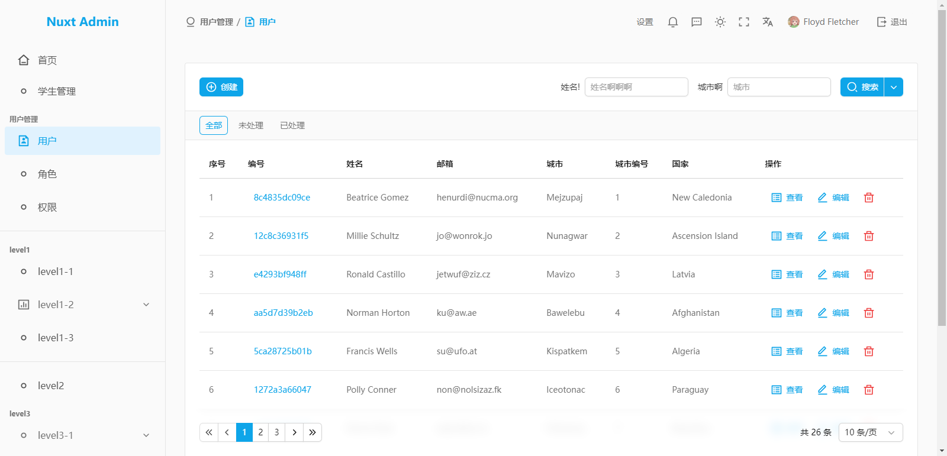Click the country cell New Caledonia
Screen dimensions: 947x456
click(x=702, y=198)
